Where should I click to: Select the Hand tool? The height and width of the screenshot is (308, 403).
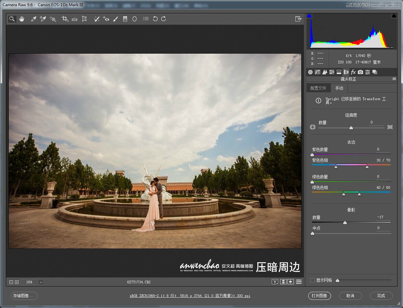[21, 19]
